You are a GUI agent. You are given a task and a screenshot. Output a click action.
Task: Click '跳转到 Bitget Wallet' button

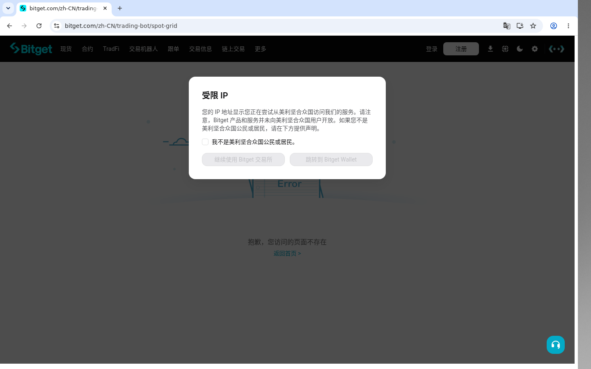point(331,159)
